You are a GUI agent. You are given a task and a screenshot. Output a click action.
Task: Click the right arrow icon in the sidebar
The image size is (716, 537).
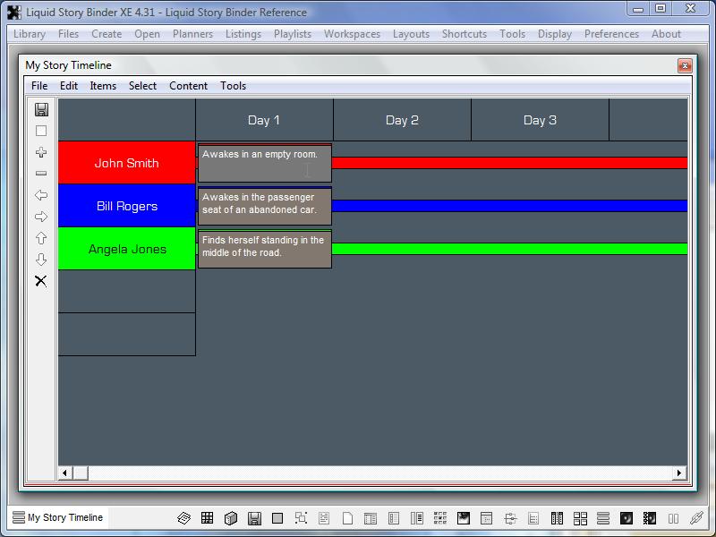click(x=41, y=217)
